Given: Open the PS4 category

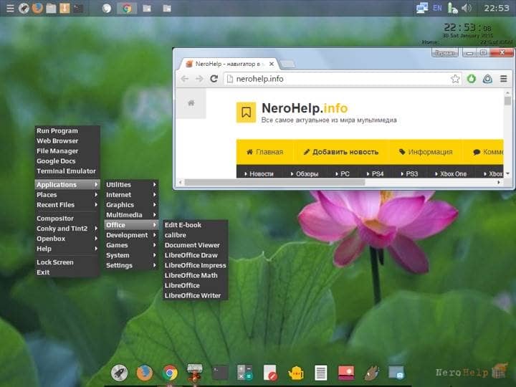Looking at the screenshot, I should [375, 173].
